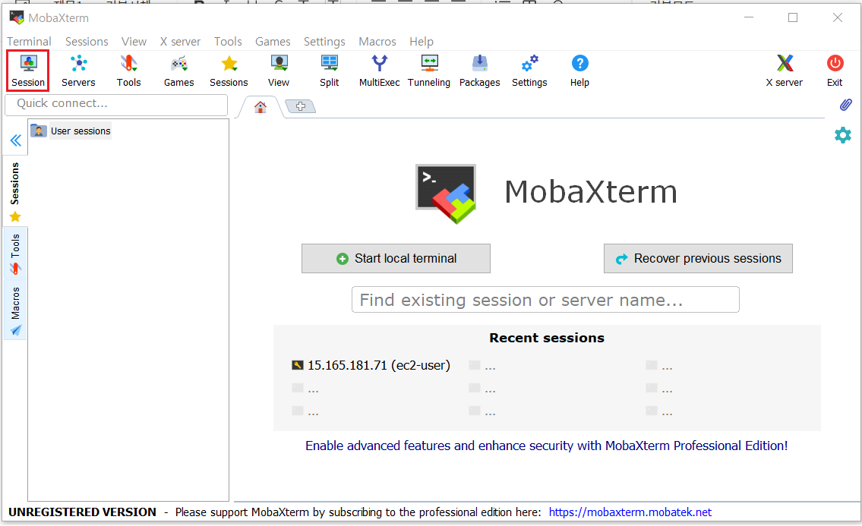Click the Help question mark icon

coord(579,71)
